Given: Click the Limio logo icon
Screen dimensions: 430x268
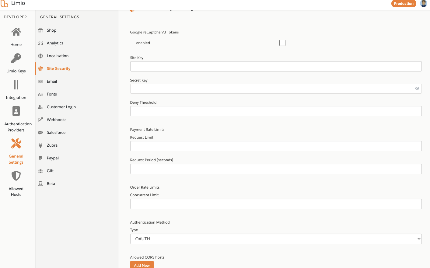Looking at the screenshot, I should click(5, 4).
